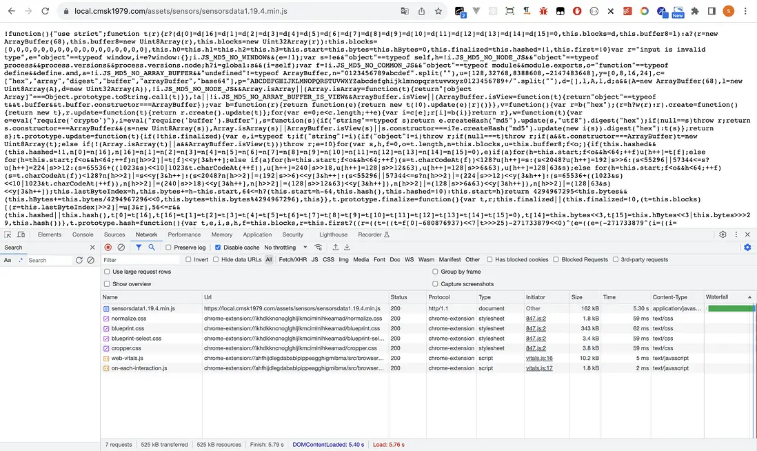Activate the inspect element picker
Viewport: 757px width, 451px height.
click(8, 234)
